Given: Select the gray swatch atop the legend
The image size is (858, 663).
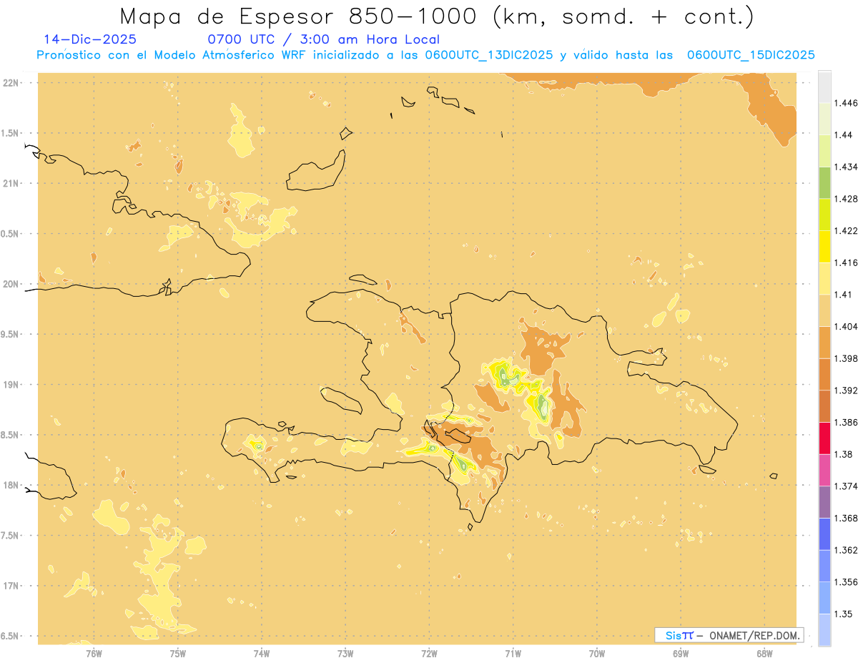Looking at the screenshot, I should (824, 87).
